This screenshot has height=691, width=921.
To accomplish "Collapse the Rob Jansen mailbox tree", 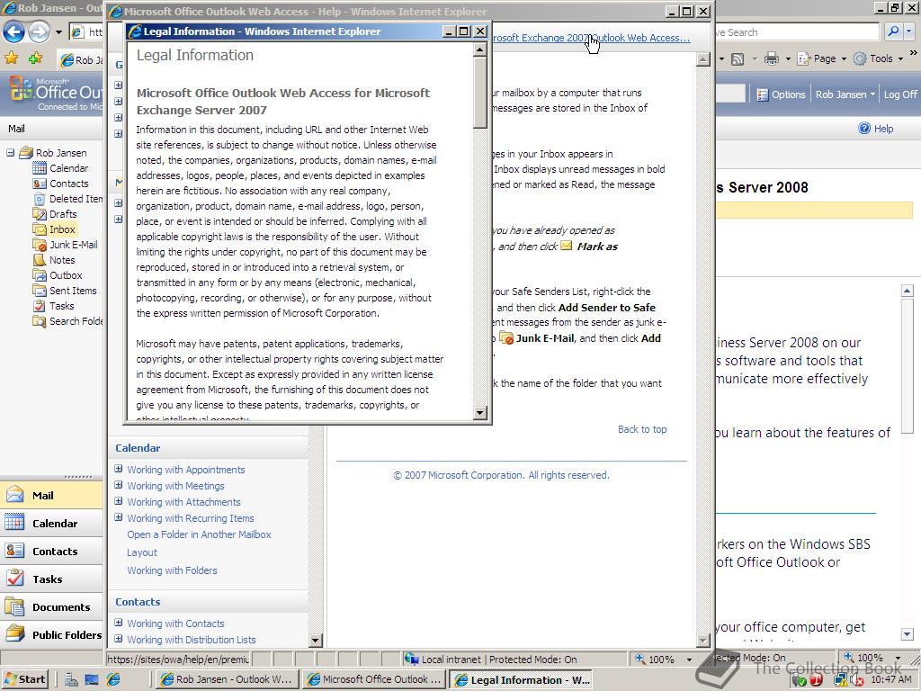I will click(10, 153).
